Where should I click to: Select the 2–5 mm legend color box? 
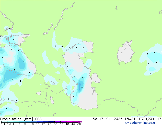(x=22, y=122)
